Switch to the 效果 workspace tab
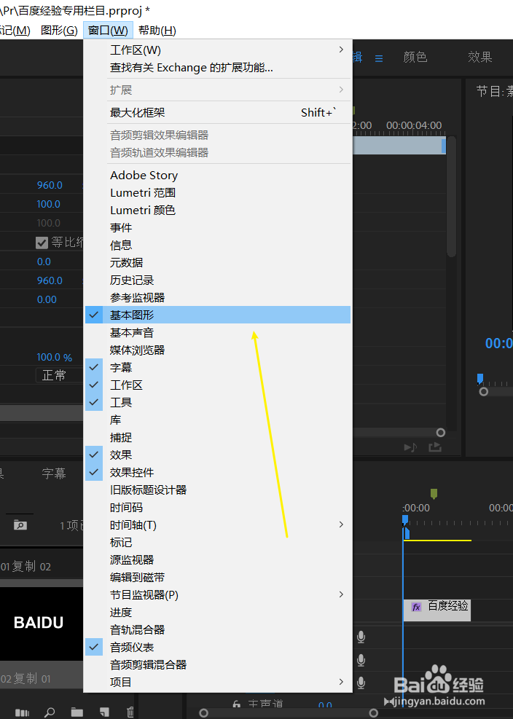This screenshot has height=719, width=513. click(480, 57)
